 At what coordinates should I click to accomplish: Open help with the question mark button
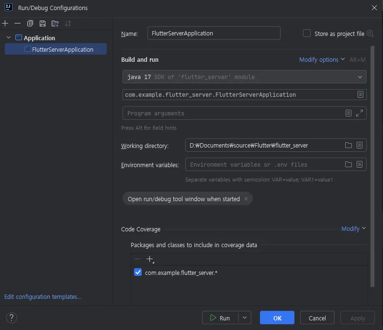pos(11,318)
